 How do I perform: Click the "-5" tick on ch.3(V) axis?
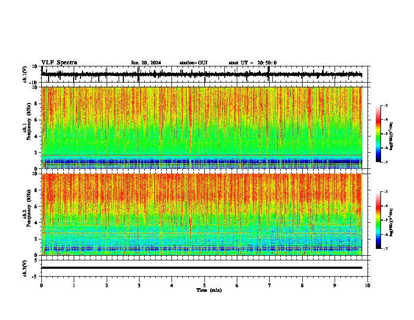[35, 277]
